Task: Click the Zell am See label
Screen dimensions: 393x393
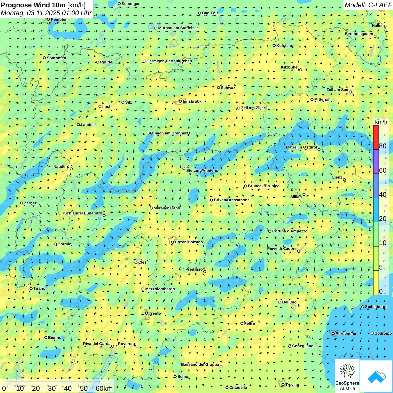Action: (x=337, y=90)
